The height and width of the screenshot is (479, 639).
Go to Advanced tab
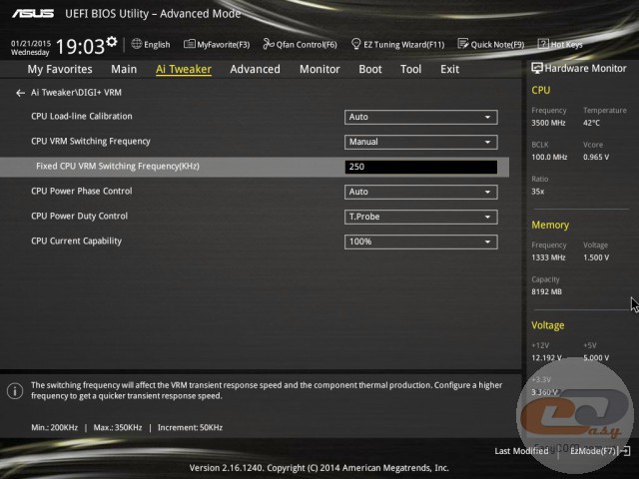point(256,69)
